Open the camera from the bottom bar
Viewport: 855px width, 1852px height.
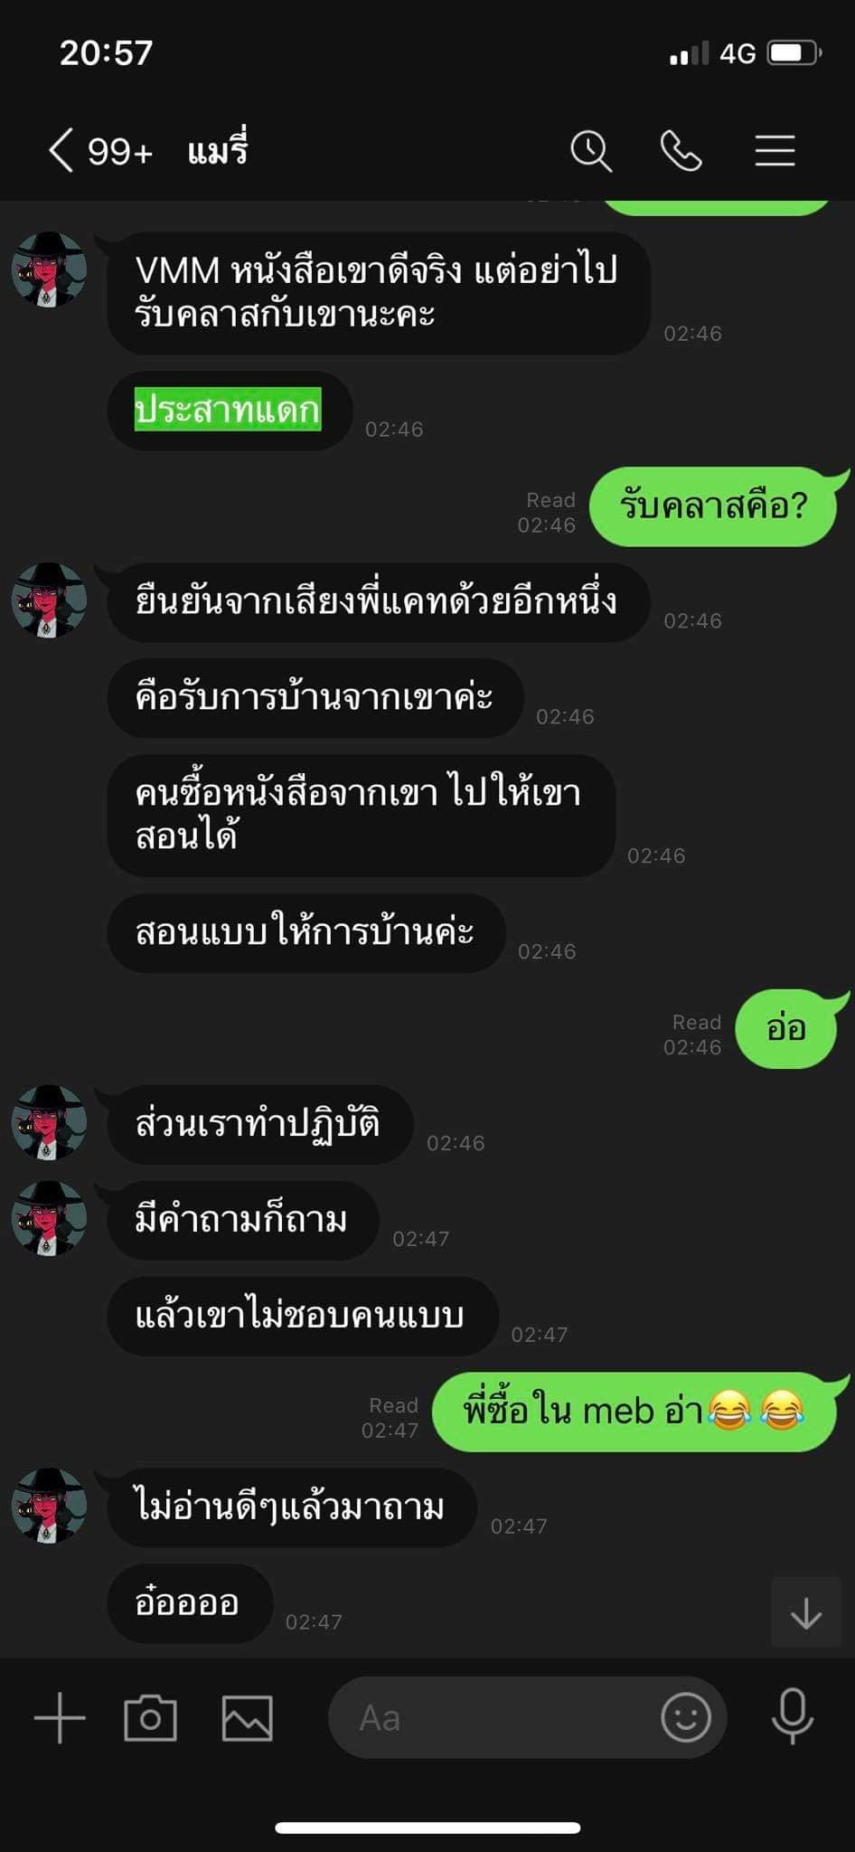click(150, 1717)
